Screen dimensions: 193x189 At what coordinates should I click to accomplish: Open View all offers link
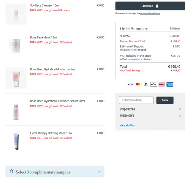127,125
